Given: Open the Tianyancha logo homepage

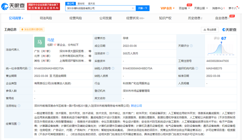Looking at the screenshot, I should pos(13,7).
